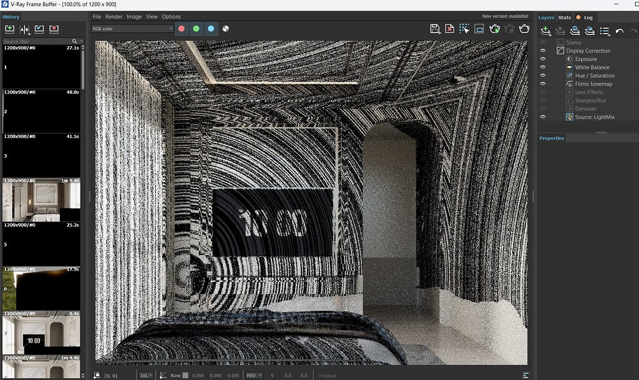The width and height of the screenshot is (639, 380).
Task: Open the A|B compare tool in History
Action: tap(24, 29)
